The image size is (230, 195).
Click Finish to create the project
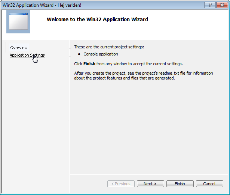(x=180, y=184)
